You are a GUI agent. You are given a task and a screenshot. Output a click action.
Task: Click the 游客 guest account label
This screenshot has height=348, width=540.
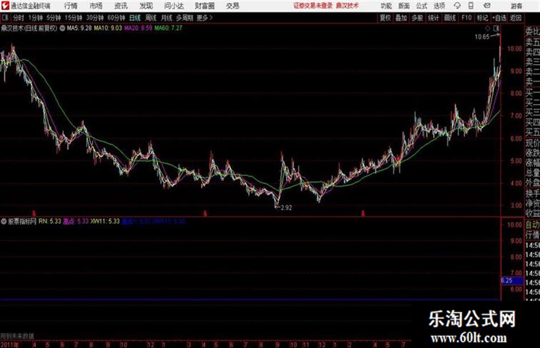pos(516,6)
